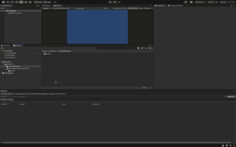Select the Project tab

(x=17, y=46)
